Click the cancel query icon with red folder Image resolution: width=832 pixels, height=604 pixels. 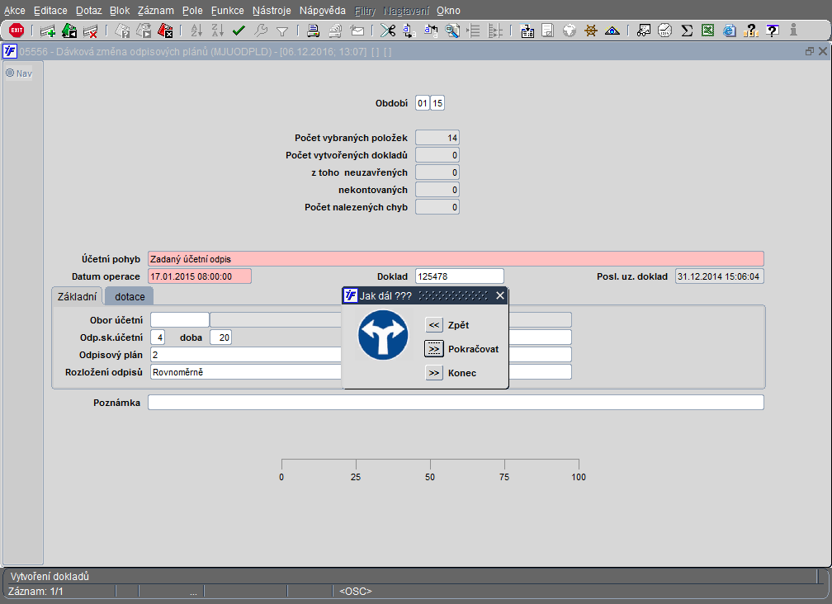coord(166,31)
